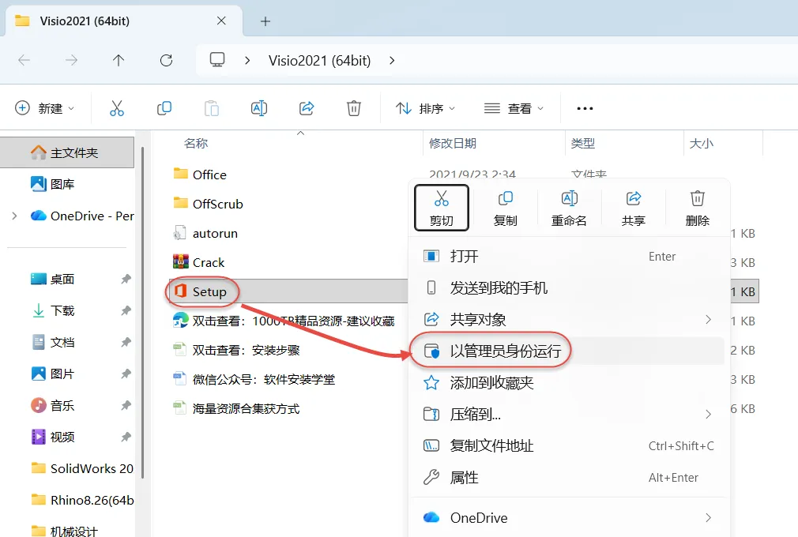798x537 pixels.
Task: Select the Office folder
Action: pyautogui.click(x=200, y=175)
